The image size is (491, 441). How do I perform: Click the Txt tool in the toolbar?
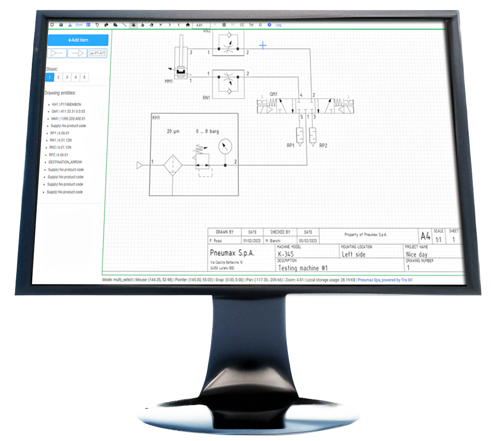[251, 24]
